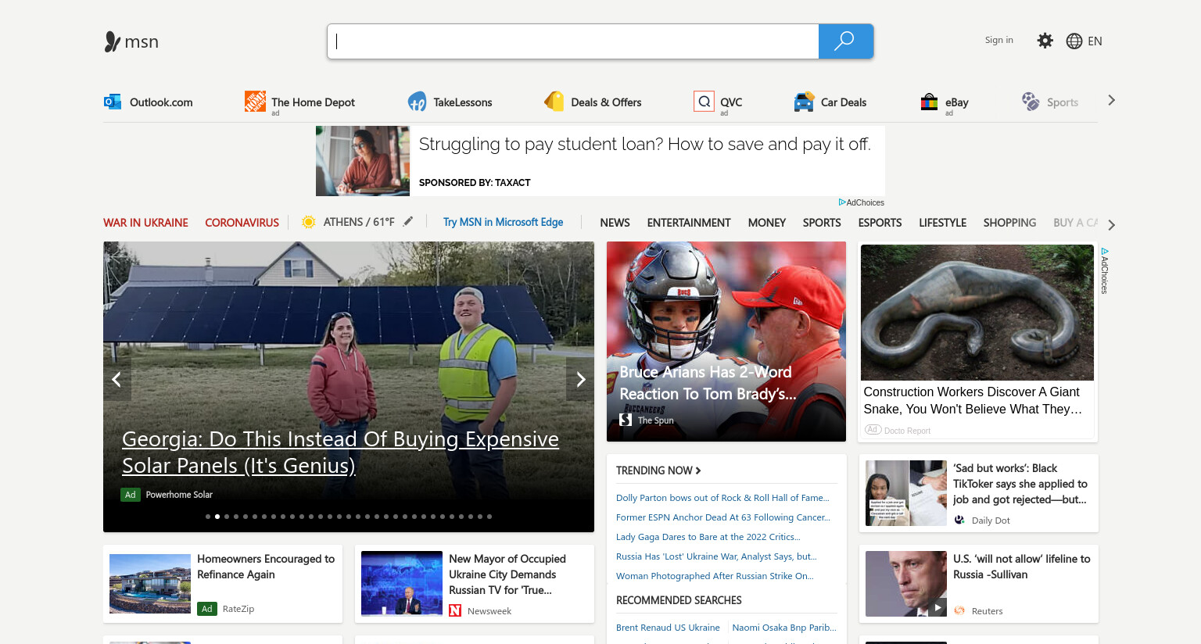Click the AdChoices icon under the banner
The image size is (1201, 644).
point(842,202)
